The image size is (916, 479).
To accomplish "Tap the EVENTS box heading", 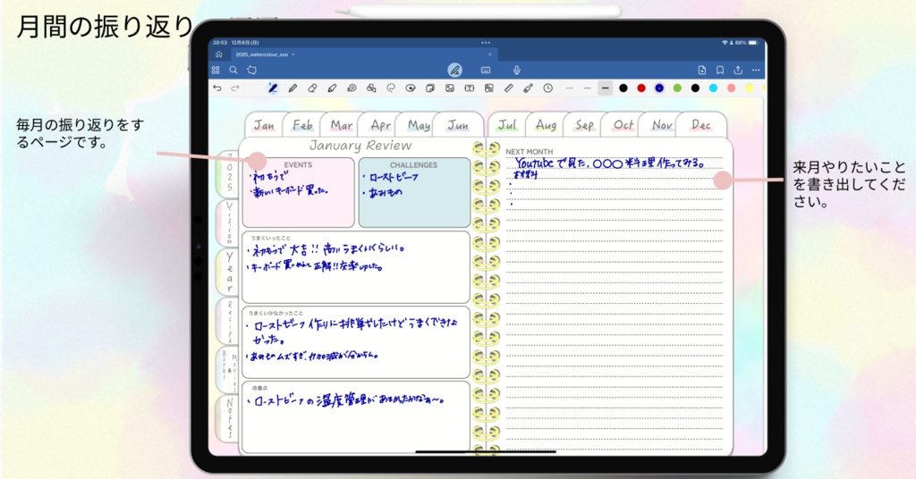I will 298,165.
